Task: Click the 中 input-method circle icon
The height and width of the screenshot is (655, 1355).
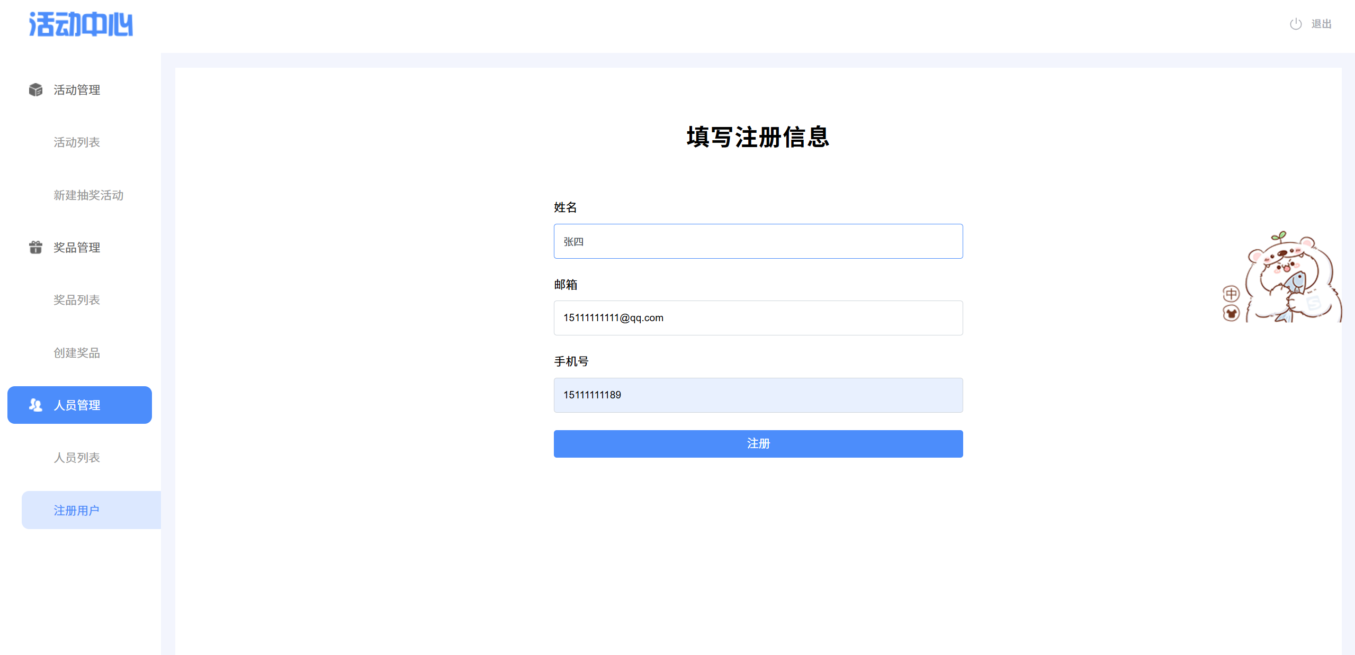Action: point(1231,294)
